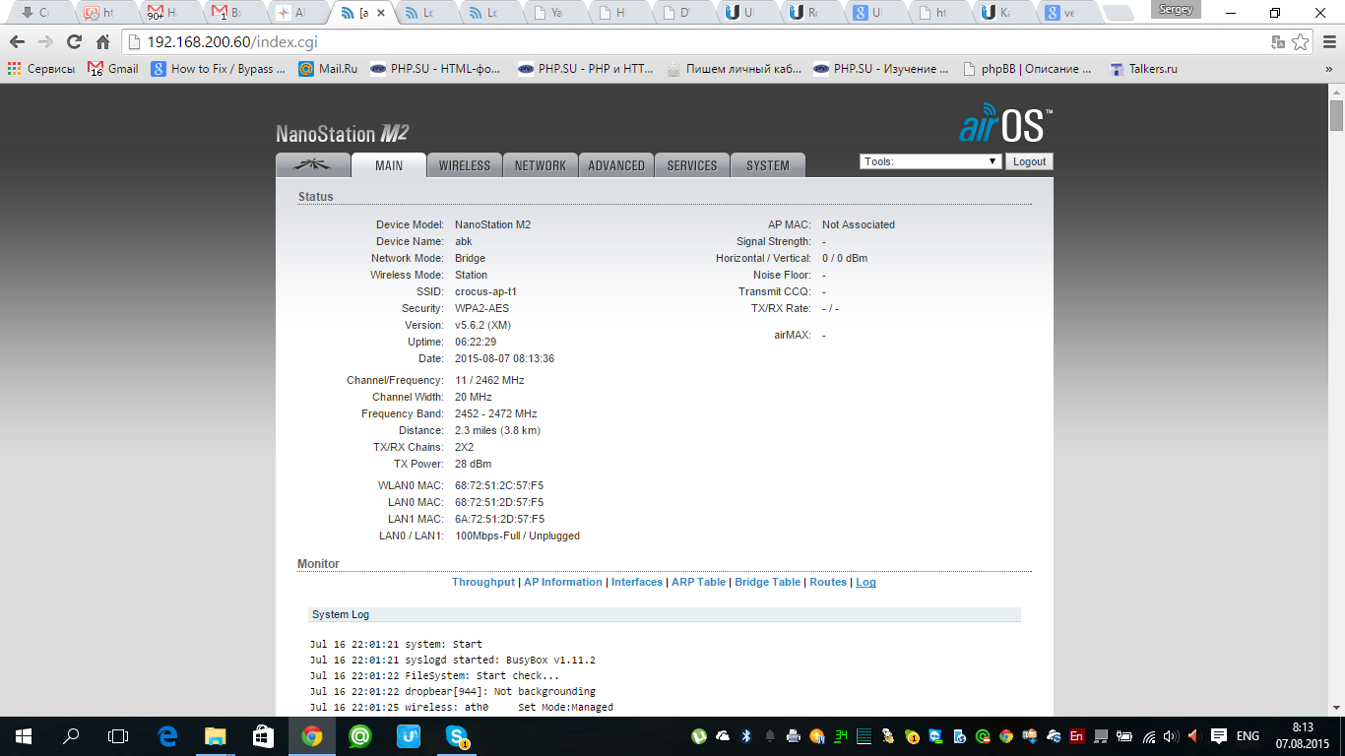Click the Channel/Frequency value '11 / 2462 MHz'

point(489,380)
